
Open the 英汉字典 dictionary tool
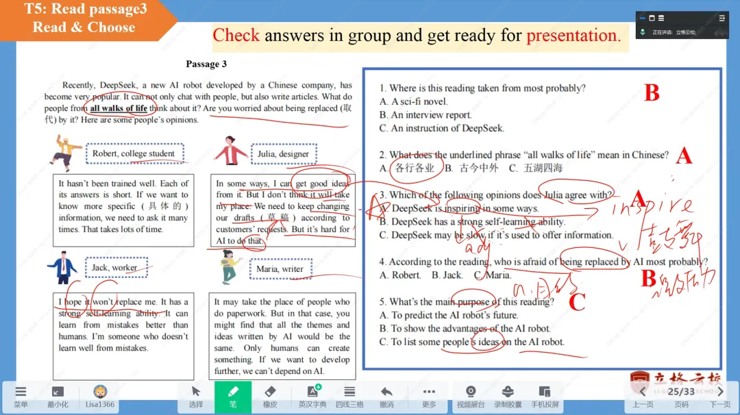coord(312,397)
